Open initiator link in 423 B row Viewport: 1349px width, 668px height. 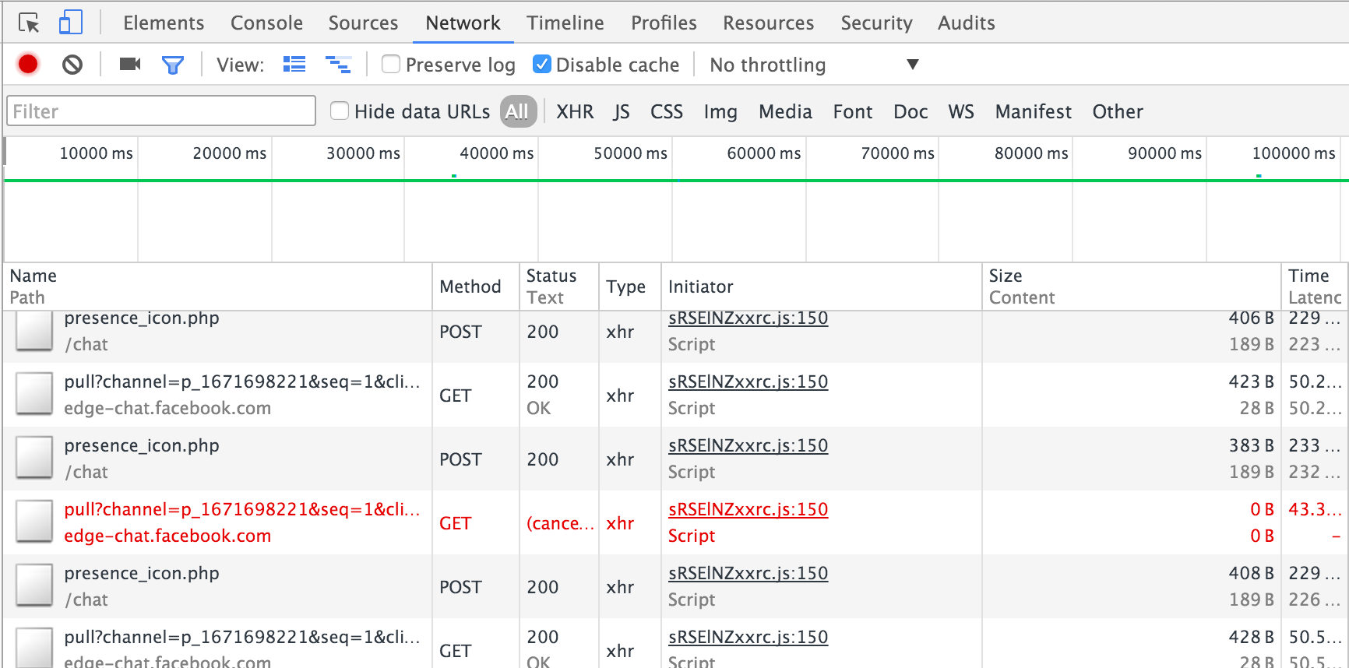[x=748, y=381]
